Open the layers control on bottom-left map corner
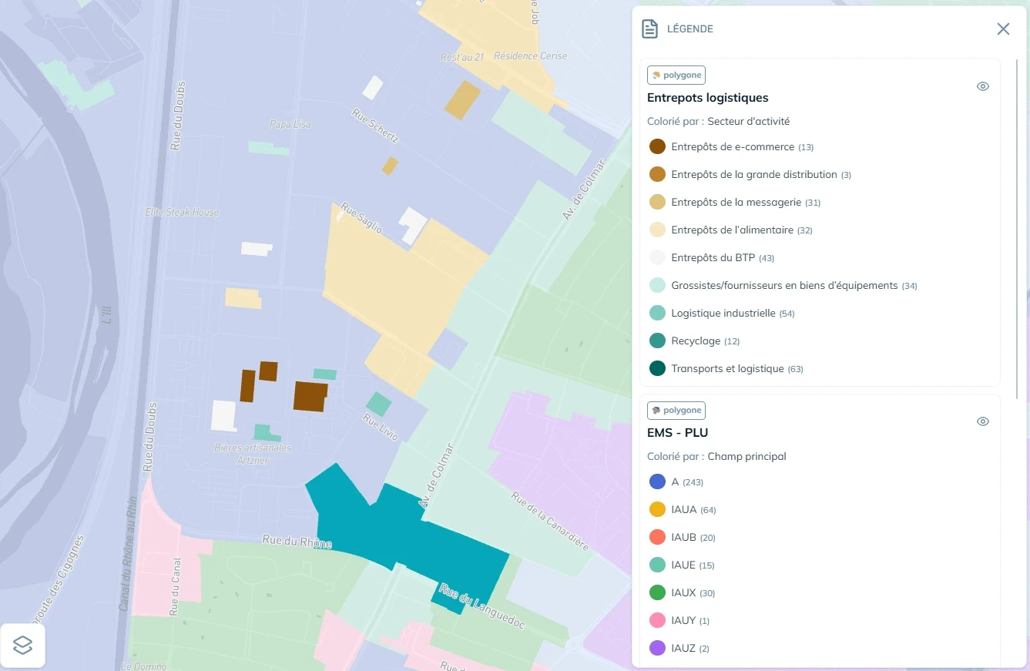 22,645
